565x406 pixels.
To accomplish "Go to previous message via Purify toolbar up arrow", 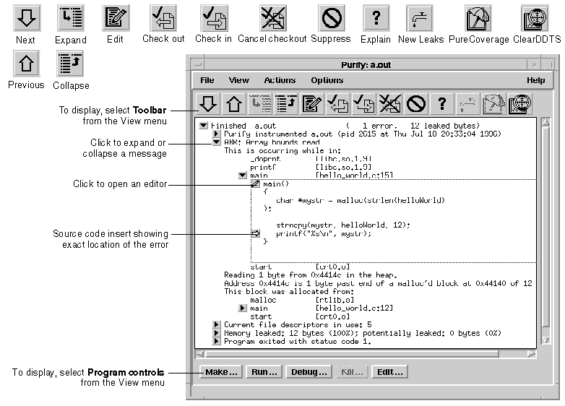I will click(x=234, y=104).
